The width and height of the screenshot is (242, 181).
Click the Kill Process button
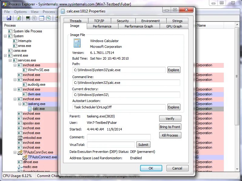pos(170,135)
